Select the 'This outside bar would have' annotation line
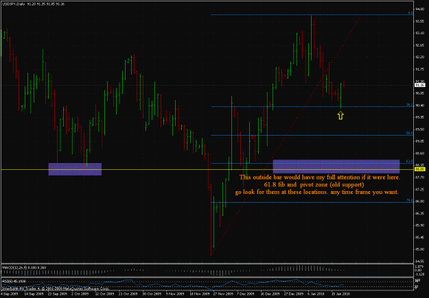Screen dimensions: 429x298 (320, 177)
